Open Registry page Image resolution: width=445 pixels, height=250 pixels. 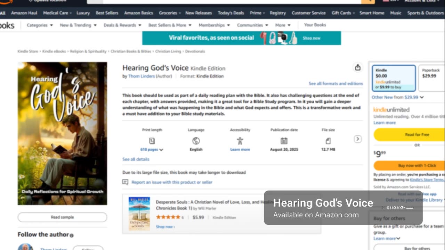tap(277, 13)
